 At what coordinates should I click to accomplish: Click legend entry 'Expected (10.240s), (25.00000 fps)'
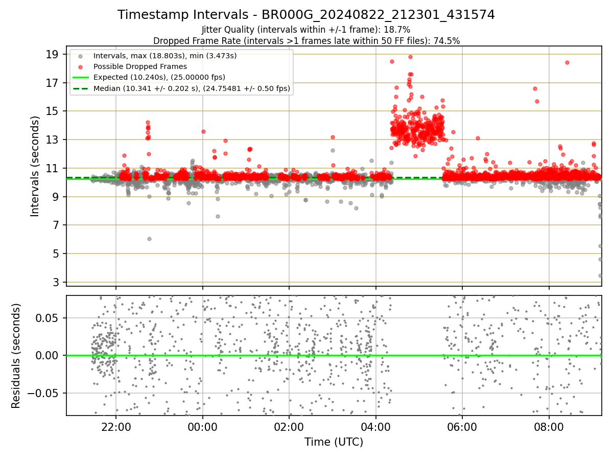tap(159, 77)
